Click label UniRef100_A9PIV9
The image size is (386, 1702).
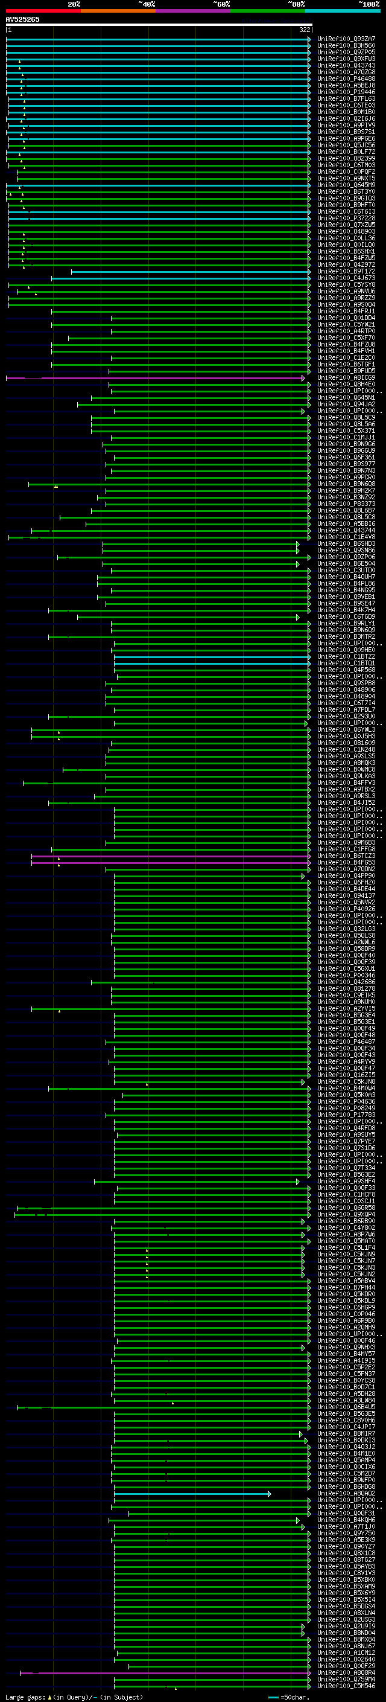[346, 126]
